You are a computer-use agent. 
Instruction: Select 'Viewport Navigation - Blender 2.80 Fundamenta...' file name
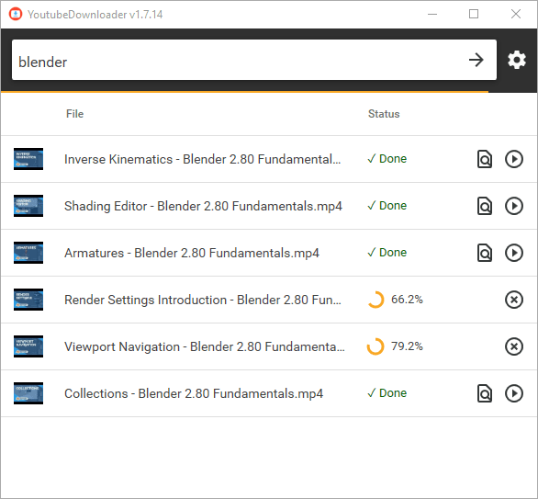pyautogui.click(x=205, y=346)
